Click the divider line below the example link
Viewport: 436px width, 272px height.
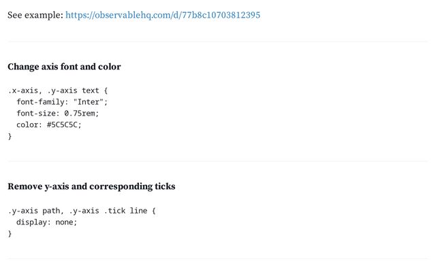point(218,41)
